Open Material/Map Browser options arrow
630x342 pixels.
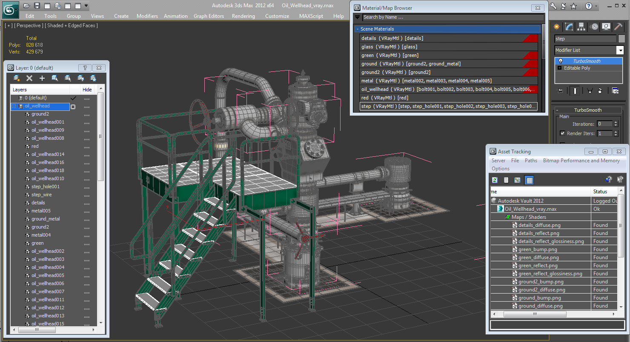coord(357,17)
